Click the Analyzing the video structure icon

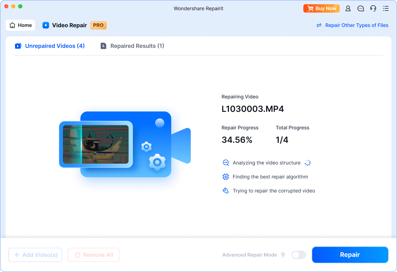coord(226,163)
